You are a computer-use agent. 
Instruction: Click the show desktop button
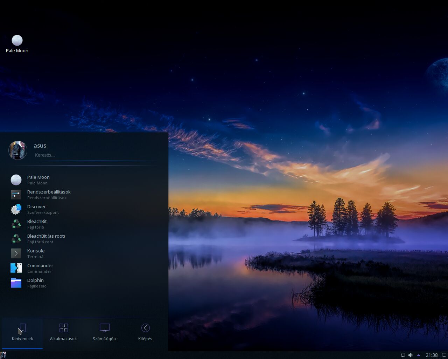444,355
